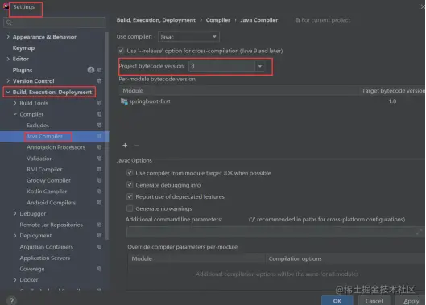Click the project-level icon beside Plugins
Viewport: 426px width, 305px height.
[x=99, y=70]
